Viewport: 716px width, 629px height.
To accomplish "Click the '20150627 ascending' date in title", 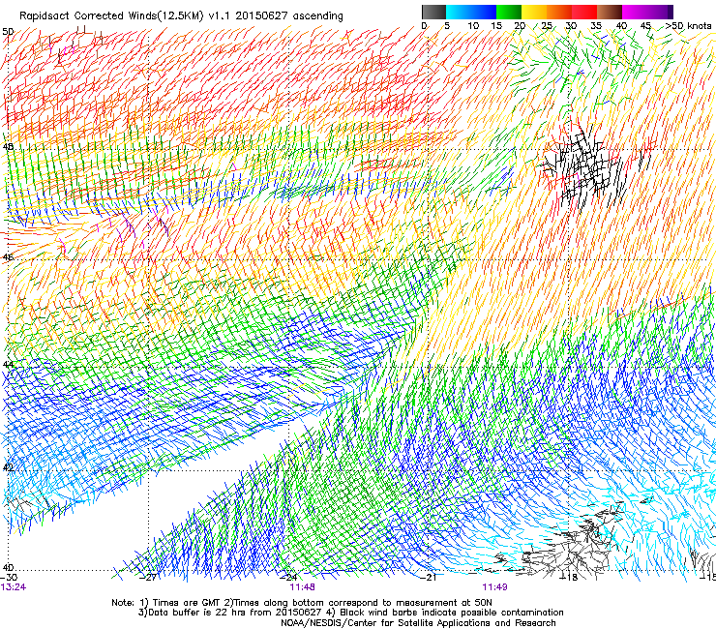I will 289,16.
